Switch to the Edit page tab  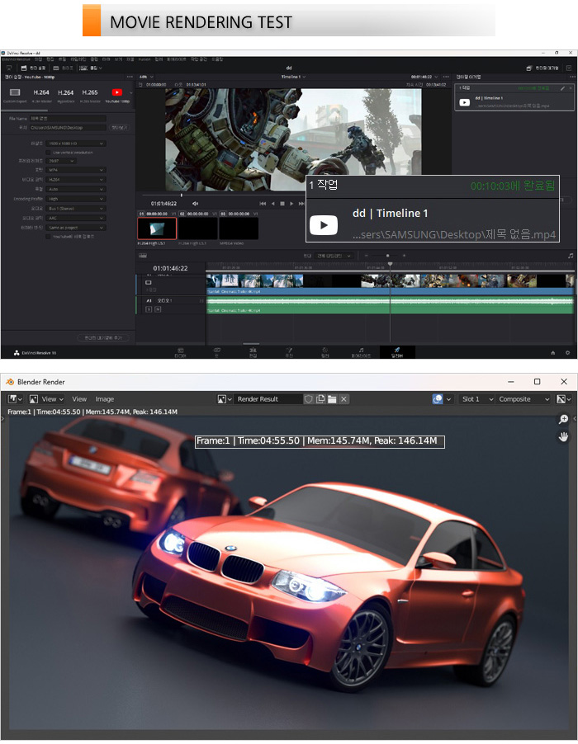tap(253, 352)
